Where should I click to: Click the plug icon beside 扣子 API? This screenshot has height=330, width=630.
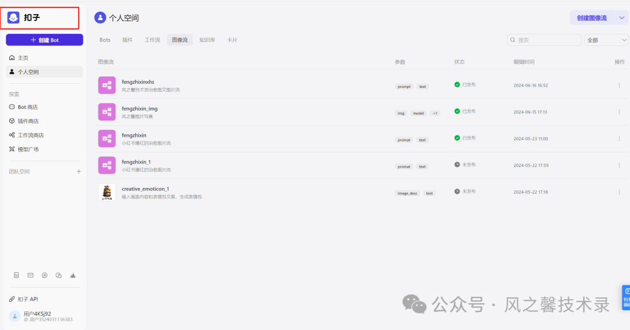pos(12,299)
